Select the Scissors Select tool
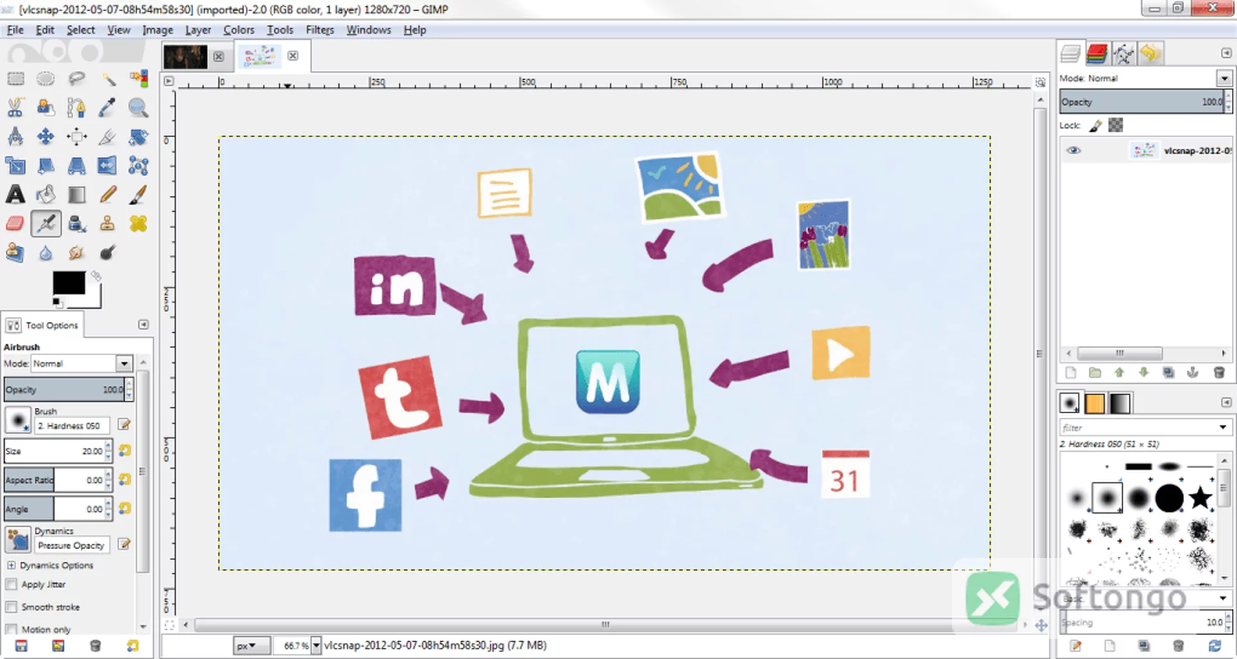 (15, 107)
